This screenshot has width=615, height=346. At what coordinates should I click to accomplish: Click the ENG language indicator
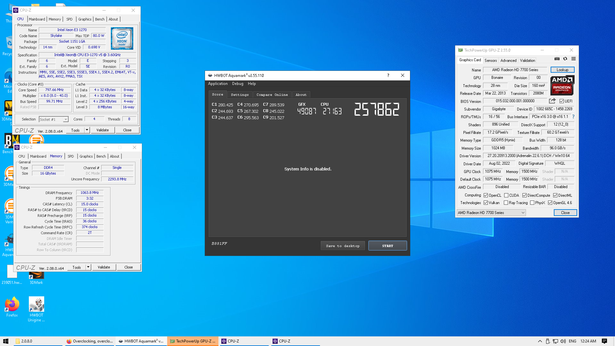[572, 341]
